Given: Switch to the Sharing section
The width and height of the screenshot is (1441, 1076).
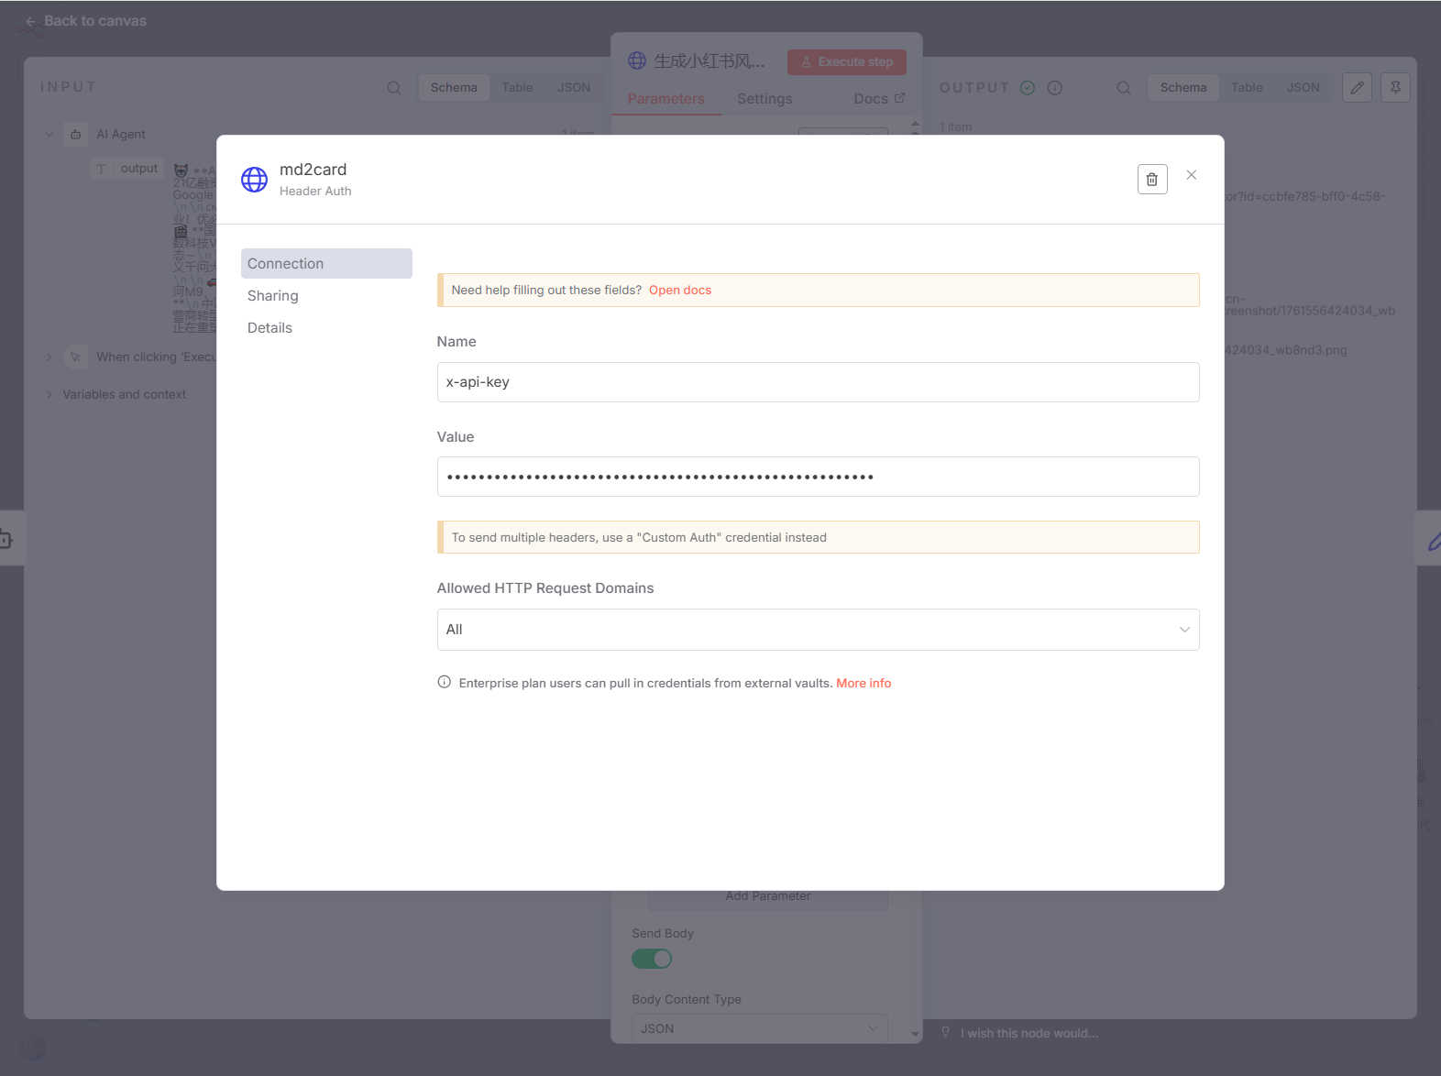Looking at the screenshot, I should [x=273, y=296].
